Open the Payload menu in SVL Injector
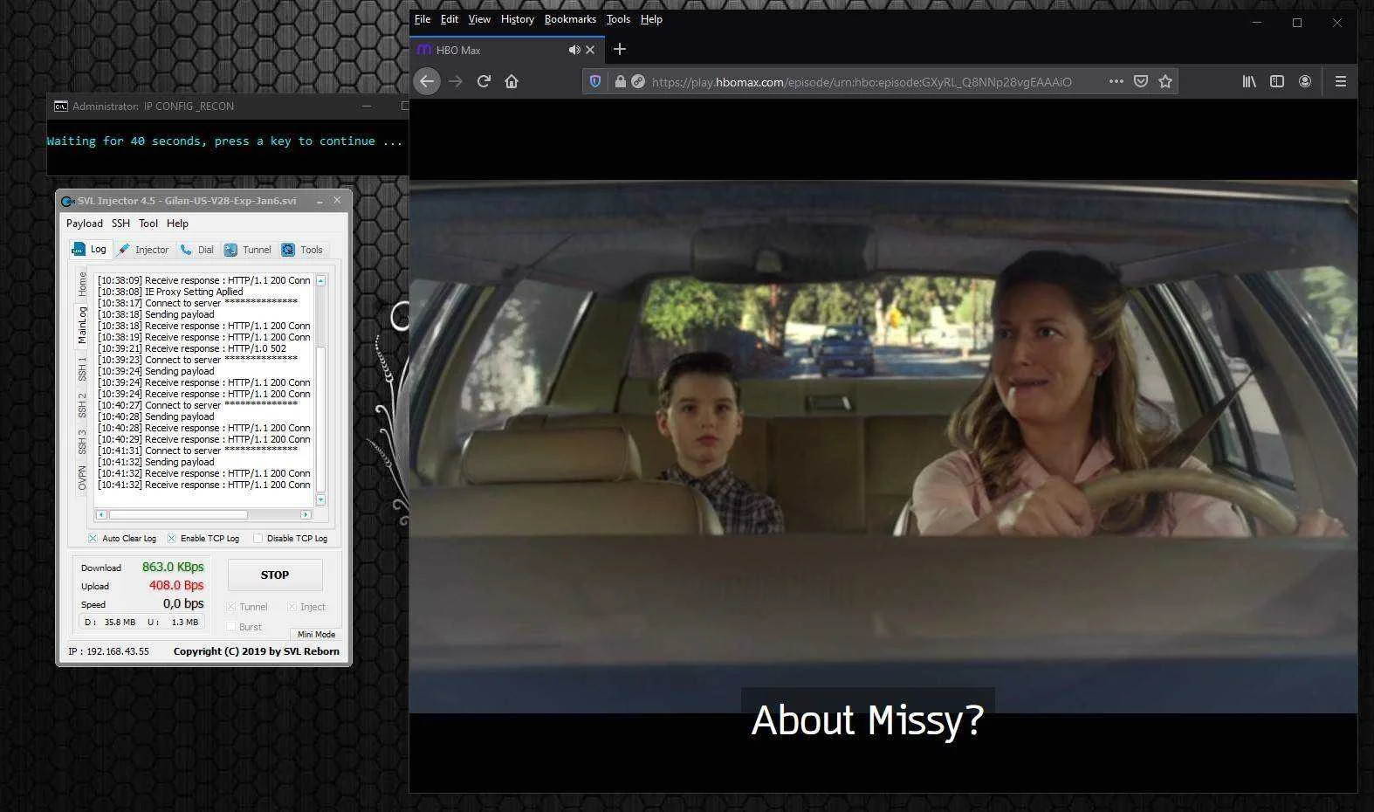Screen dimensions: 1374x812 [85, 224]
